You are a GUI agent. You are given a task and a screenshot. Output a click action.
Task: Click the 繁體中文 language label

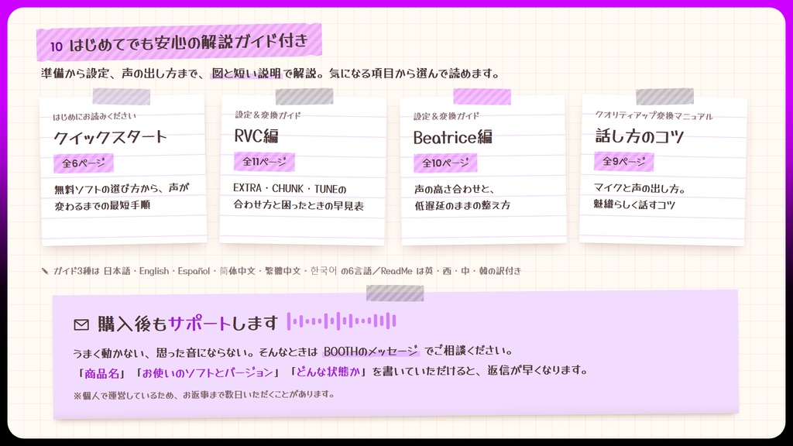283,271
